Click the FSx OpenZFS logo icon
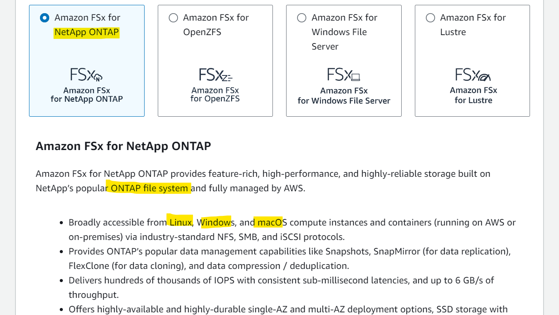Screen dimensions: 559x315 click(215, 75)
